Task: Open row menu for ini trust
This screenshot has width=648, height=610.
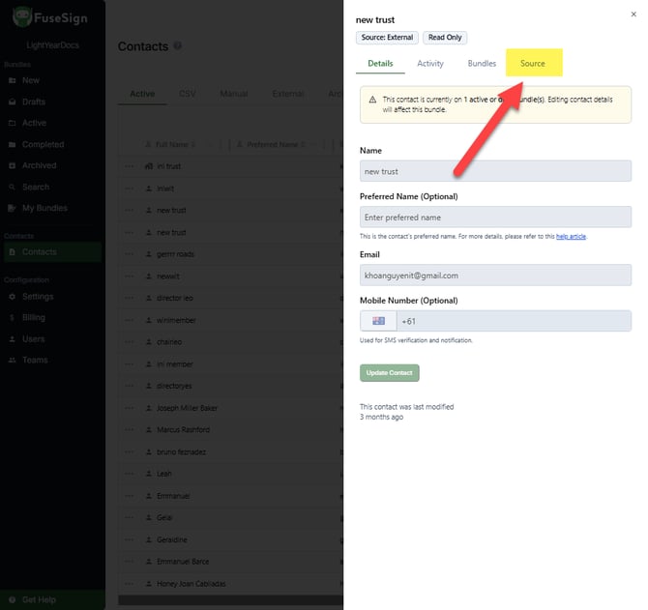Action: [x=129, y=166]
